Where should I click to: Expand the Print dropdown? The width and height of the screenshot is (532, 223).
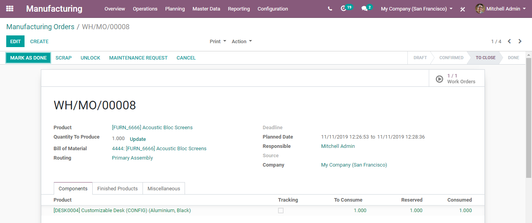click(x=218, y=42)
